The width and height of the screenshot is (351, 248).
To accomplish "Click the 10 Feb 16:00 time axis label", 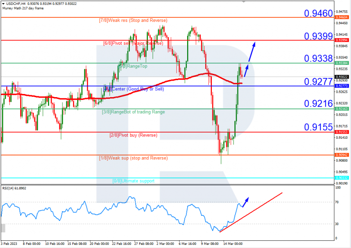I will click(x=55, y=244).
